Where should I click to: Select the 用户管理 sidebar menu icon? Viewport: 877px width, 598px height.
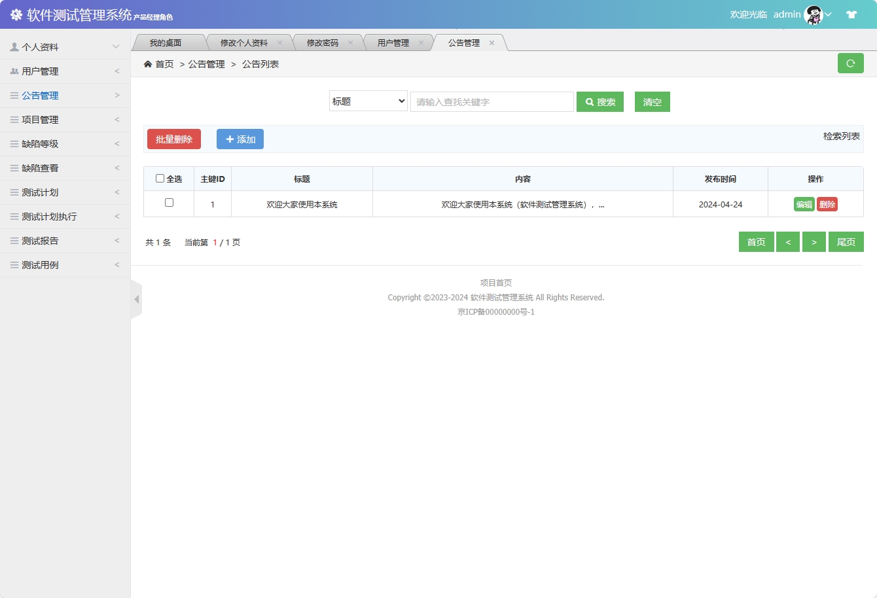point(14,71)
